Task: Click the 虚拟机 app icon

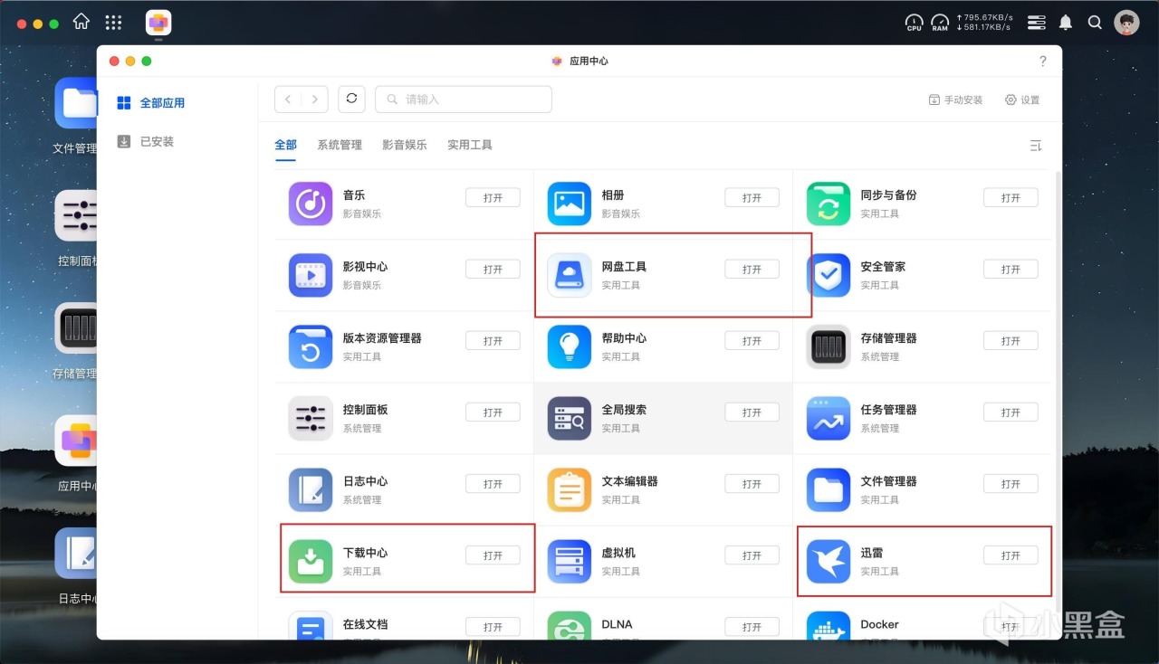Action: click(570, 561)
